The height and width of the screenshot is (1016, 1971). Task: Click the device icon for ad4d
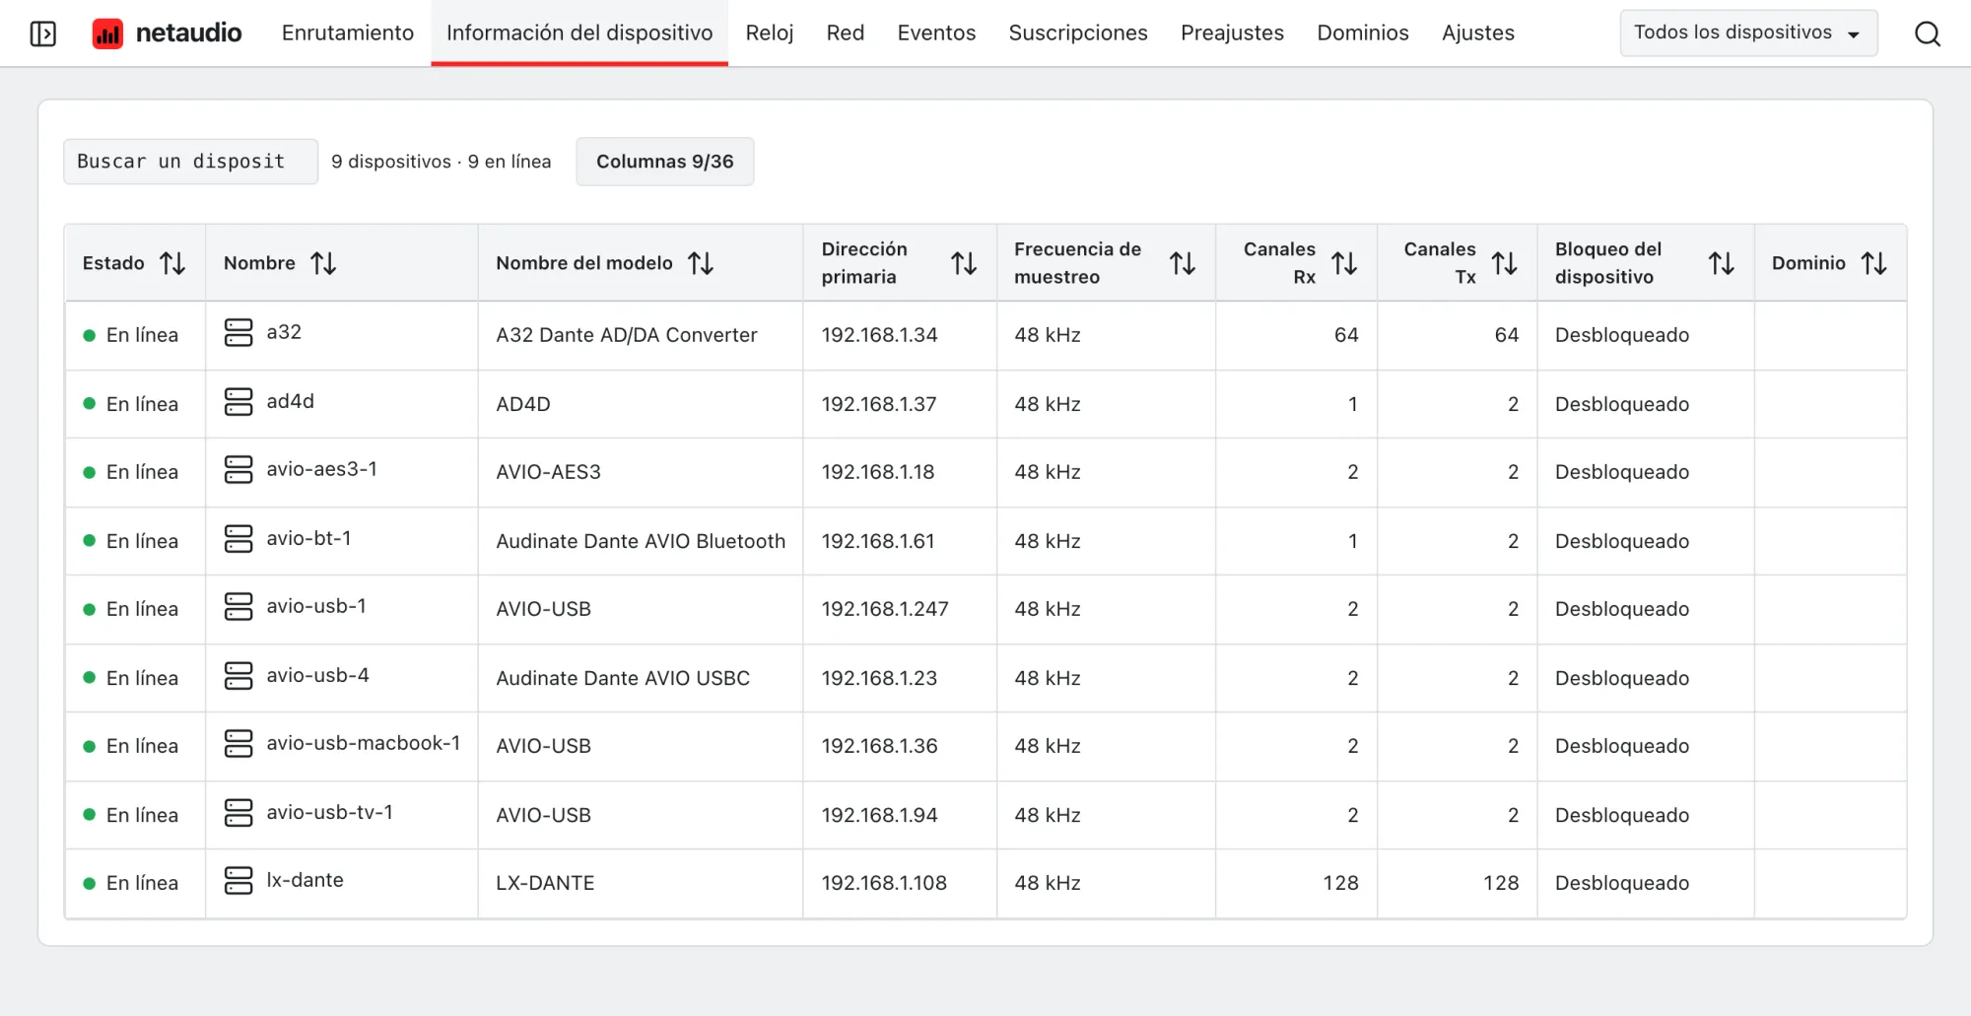pyautogui.click(x=238, y=402)
